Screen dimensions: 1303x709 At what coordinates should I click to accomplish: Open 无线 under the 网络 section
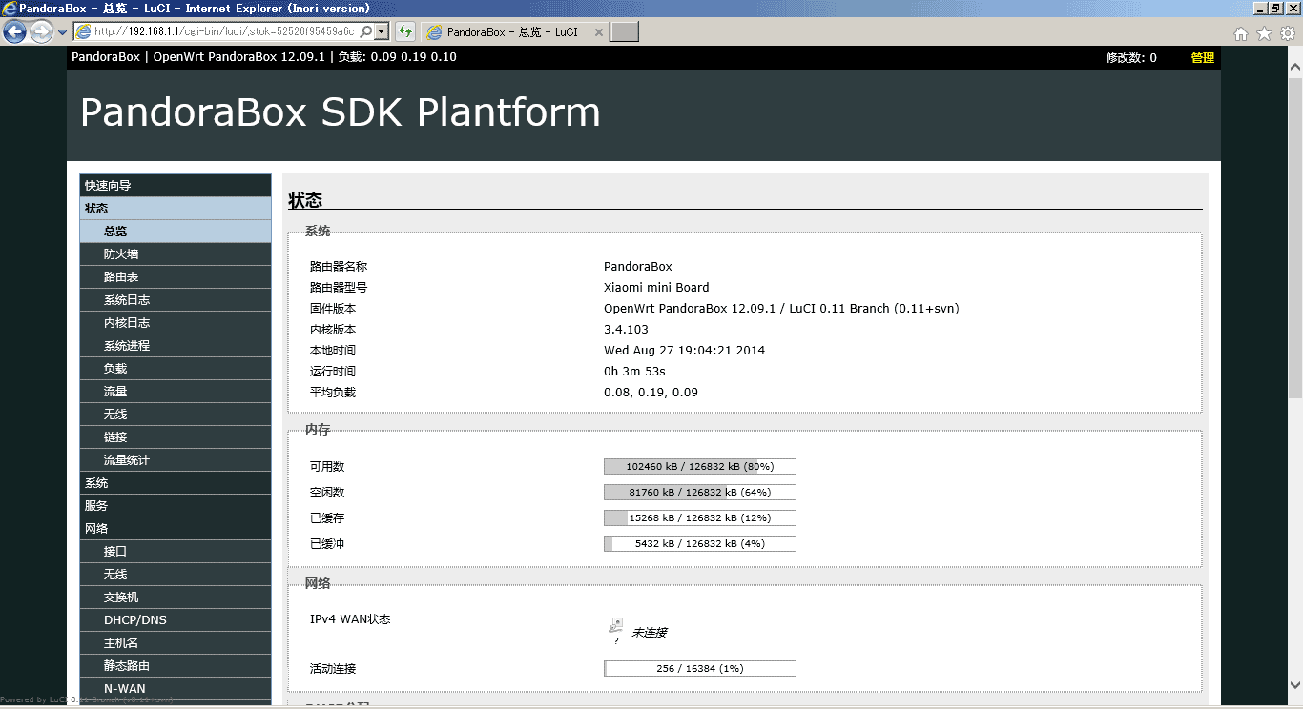click(x=176, y=574)
